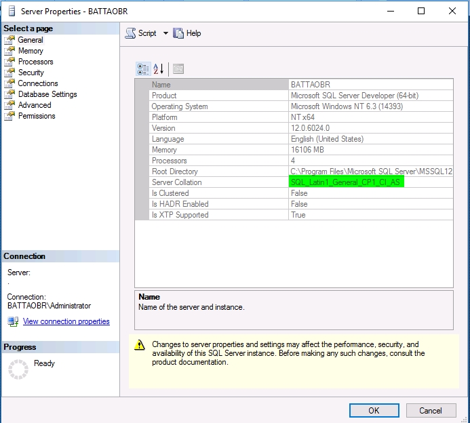Click the icon beside Permissions page

[9, 116]
